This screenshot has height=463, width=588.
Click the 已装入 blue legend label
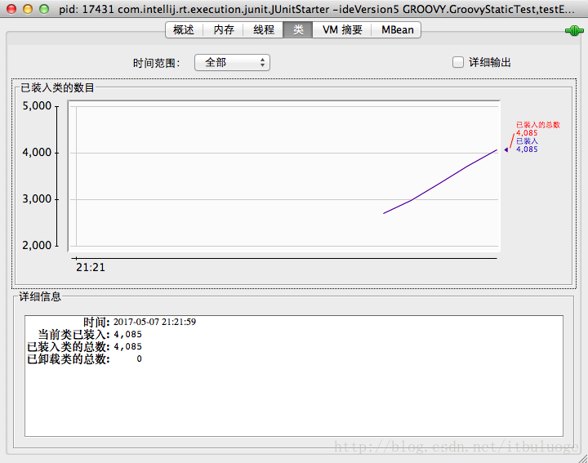(527, 141)
